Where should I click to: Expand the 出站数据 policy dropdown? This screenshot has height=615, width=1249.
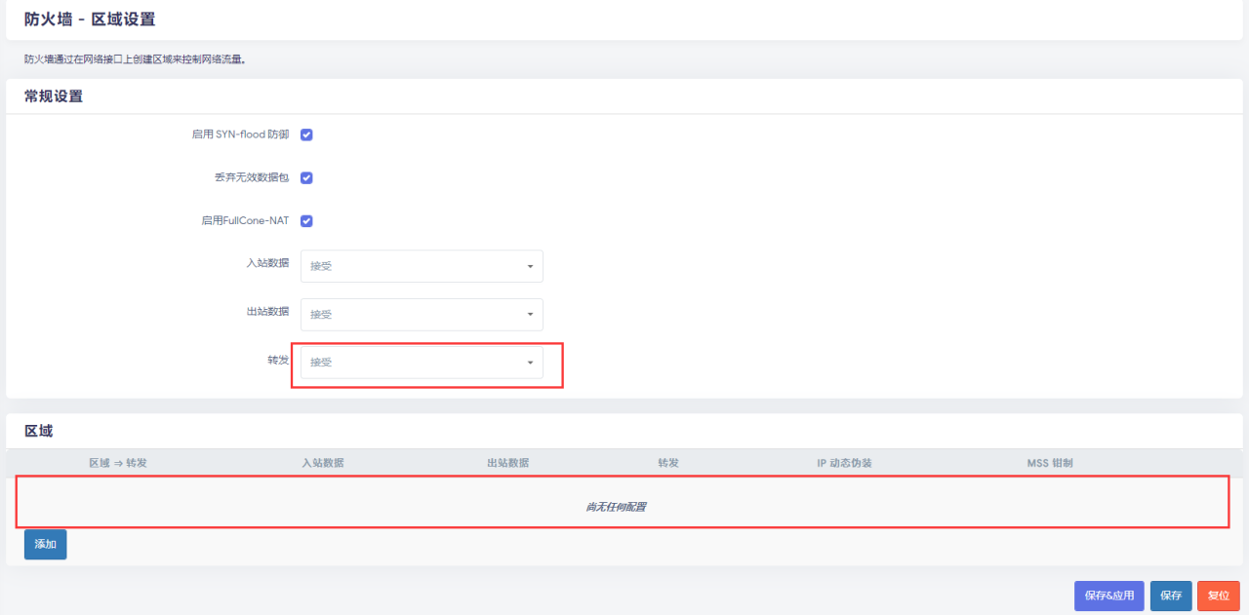coord(422,314)
